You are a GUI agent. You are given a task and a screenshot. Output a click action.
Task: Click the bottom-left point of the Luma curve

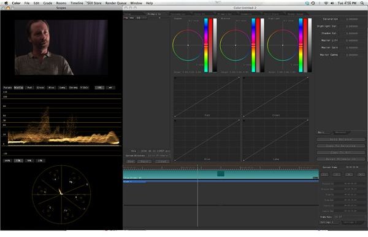tap(243, 160)
